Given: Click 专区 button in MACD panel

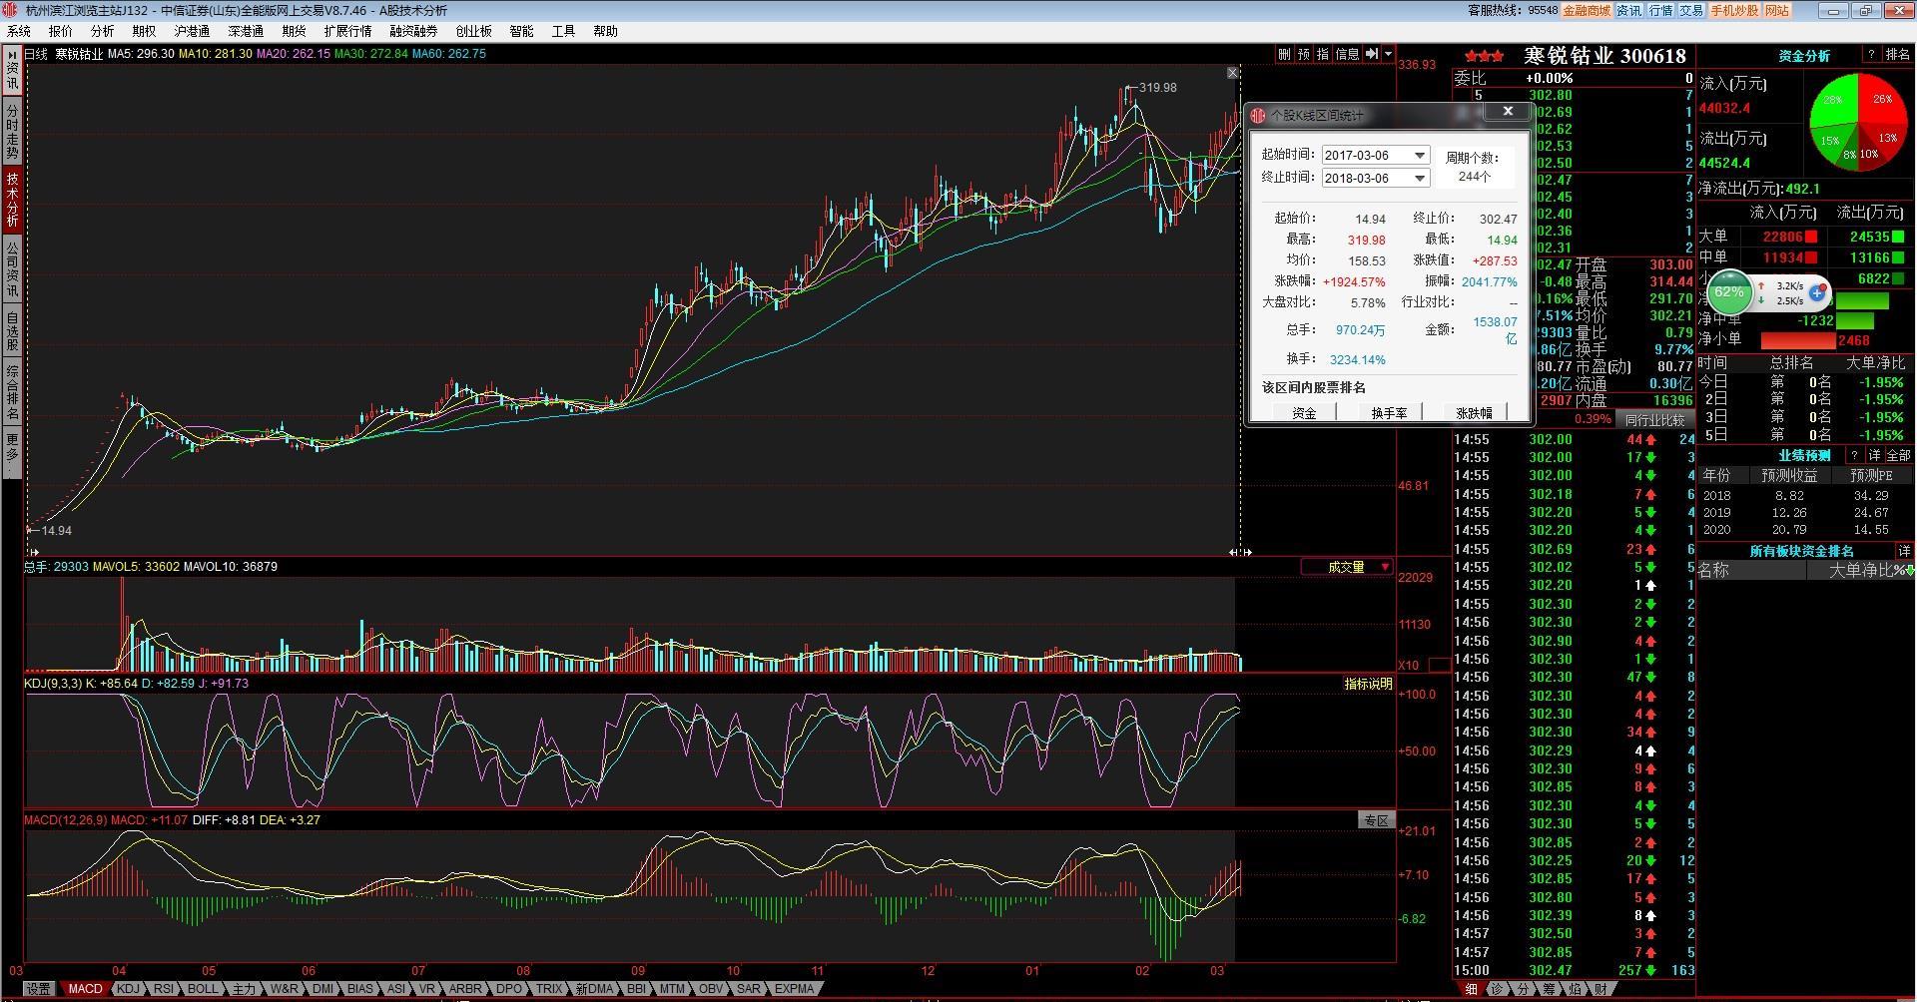Looking at the screenshot, I should [x=1376, y=820].
